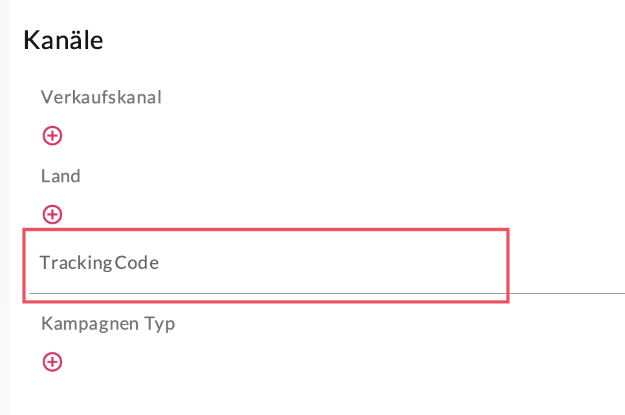Click the word Typ in Kampagnen Typ
Viewport: 625px width, 415px height.
pyautogui.click(x=160, y=323)
